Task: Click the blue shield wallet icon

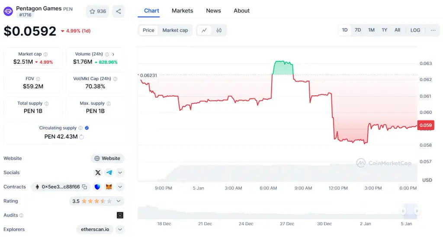Action: click(x=97, y=187)
